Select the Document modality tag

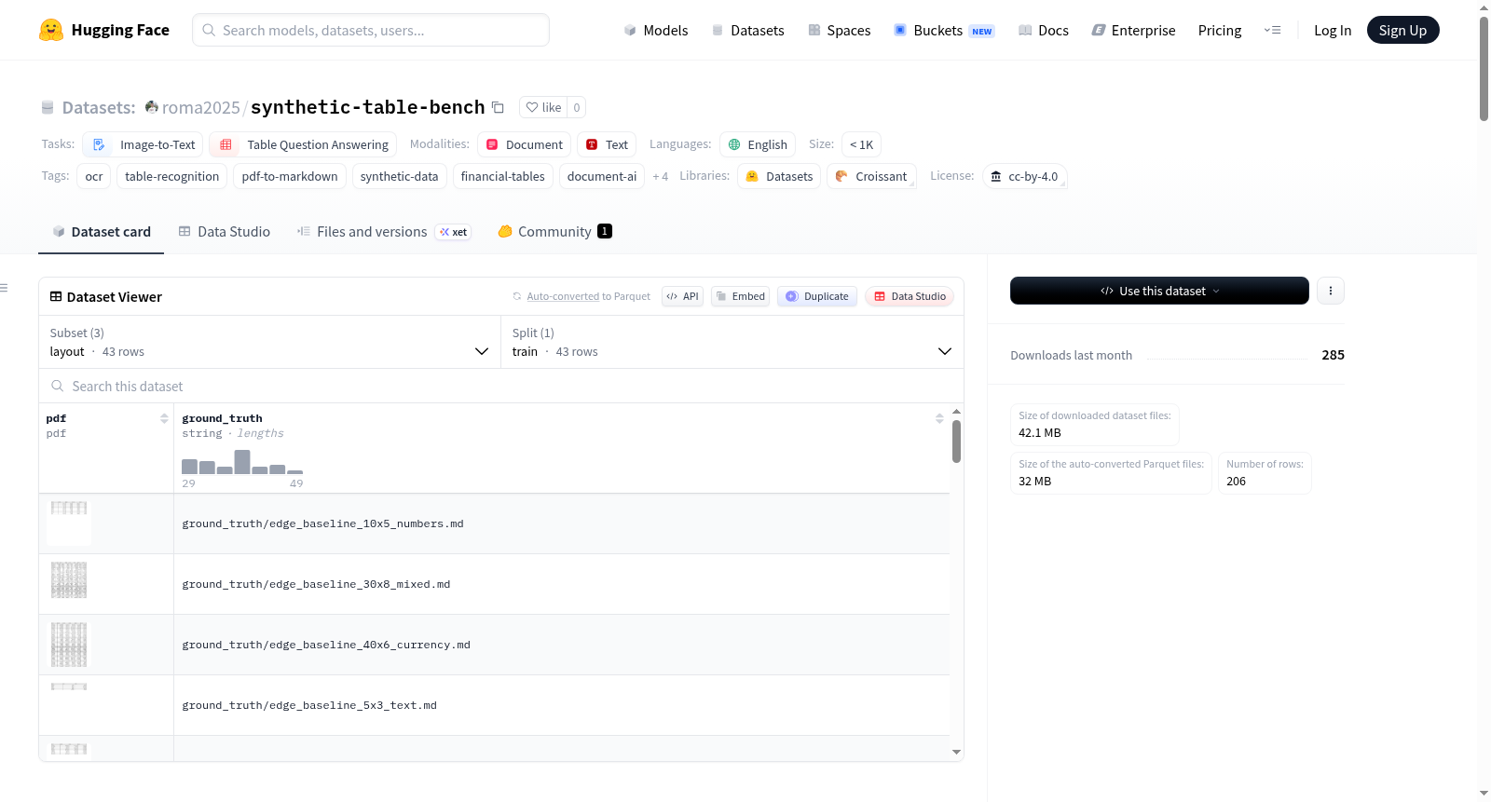pyautogui.click(x=525, y=144)
